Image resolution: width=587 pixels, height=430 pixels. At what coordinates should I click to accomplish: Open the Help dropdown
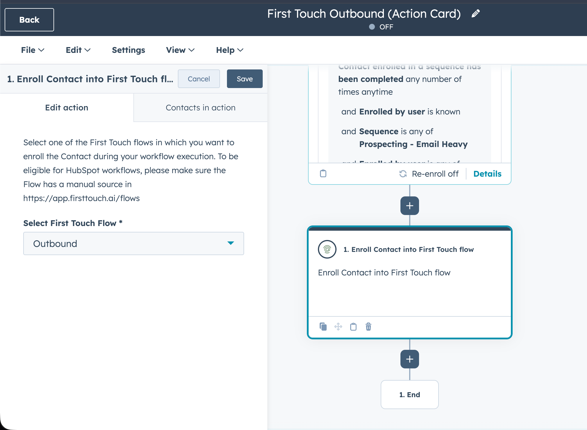coord(229,50)
